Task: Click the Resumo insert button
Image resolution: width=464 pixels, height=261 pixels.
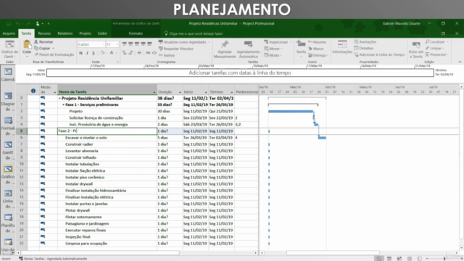Action: pos(318,42)
